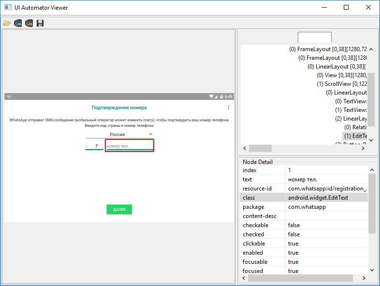Click the tree panel scroll down arrow
Viewport: 380px width, 286px height.
[371, 140]
